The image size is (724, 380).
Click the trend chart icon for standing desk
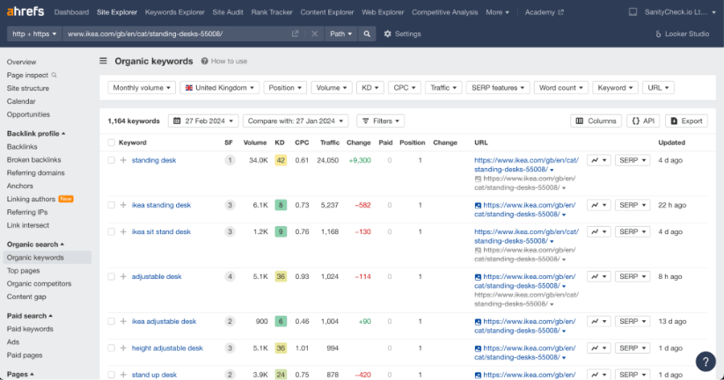pos(598,160)
